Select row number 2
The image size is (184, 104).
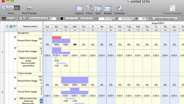tap(2, 92)
